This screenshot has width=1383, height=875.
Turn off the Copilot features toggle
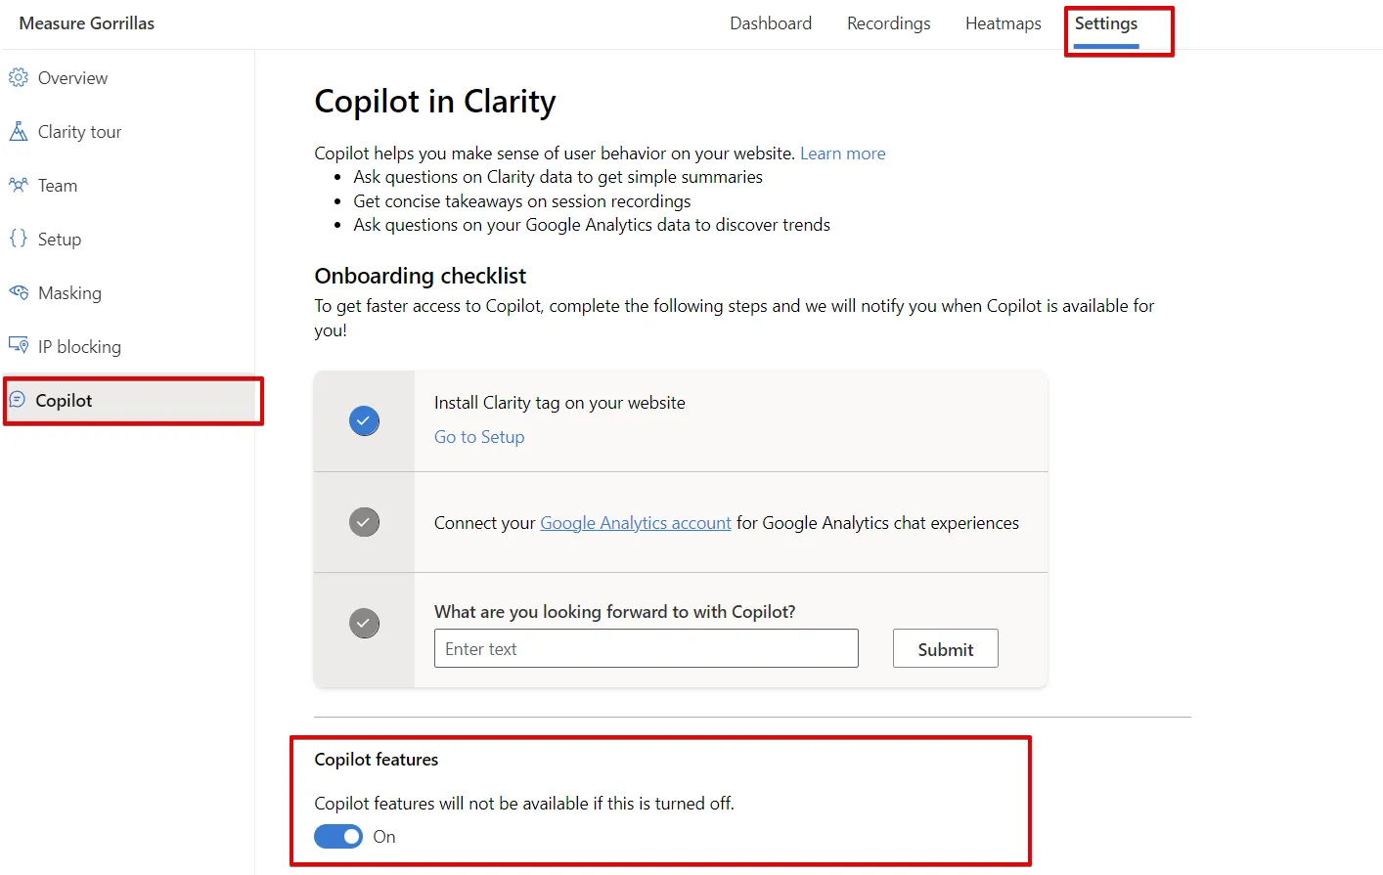coord(338,837)
